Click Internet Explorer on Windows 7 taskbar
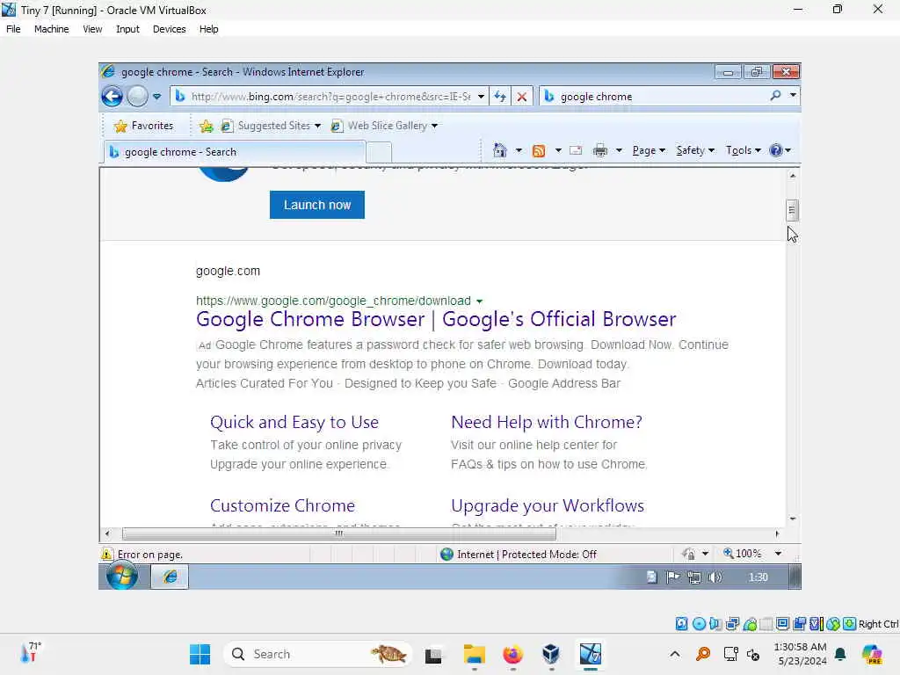Viewport: 900px width, 675px height. tap(170, 577)
